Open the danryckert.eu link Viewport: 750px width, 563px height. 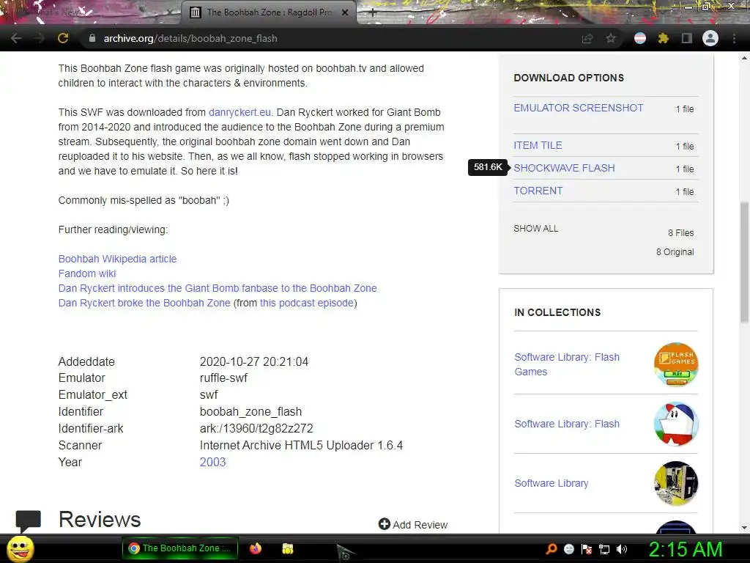pos(240,112)
